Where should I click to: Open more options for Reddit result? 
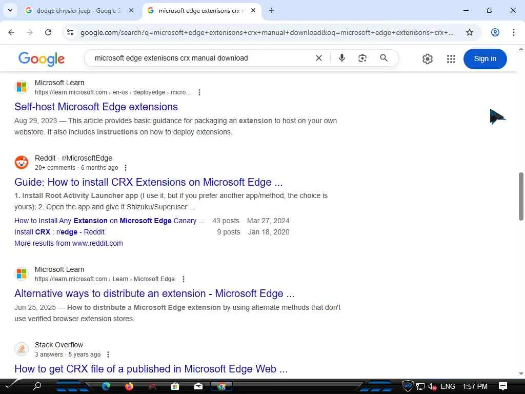tap(126, 168)
